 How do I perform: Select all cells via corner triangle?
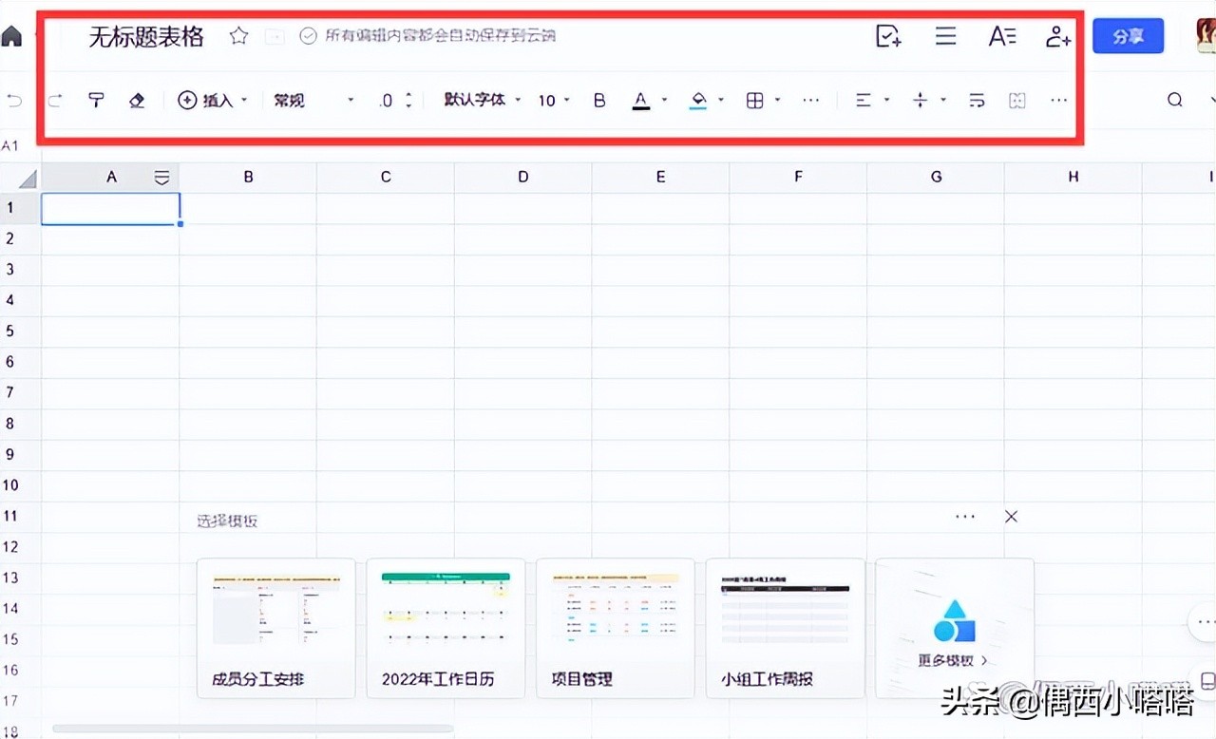click(x=28, y=179)
